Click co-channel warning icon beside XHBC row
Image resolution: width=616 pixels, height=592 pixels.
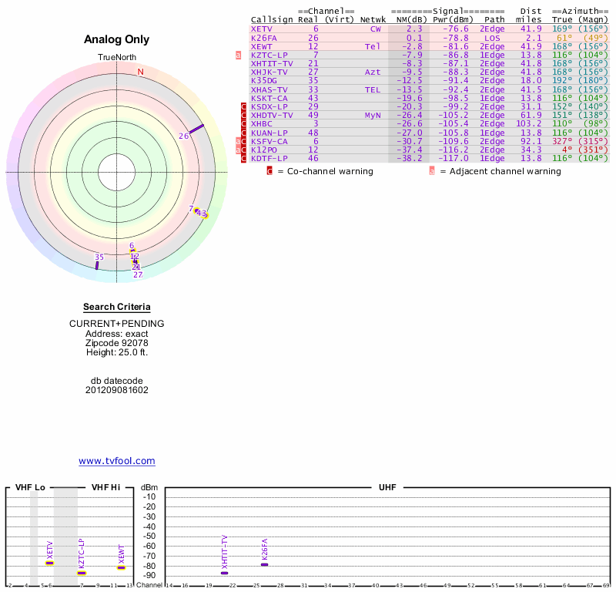(x=243, y=124)
